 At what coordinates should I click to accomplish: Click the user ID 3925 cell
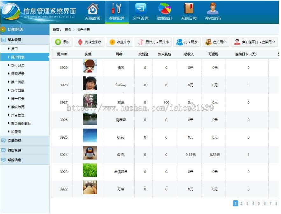64,137
